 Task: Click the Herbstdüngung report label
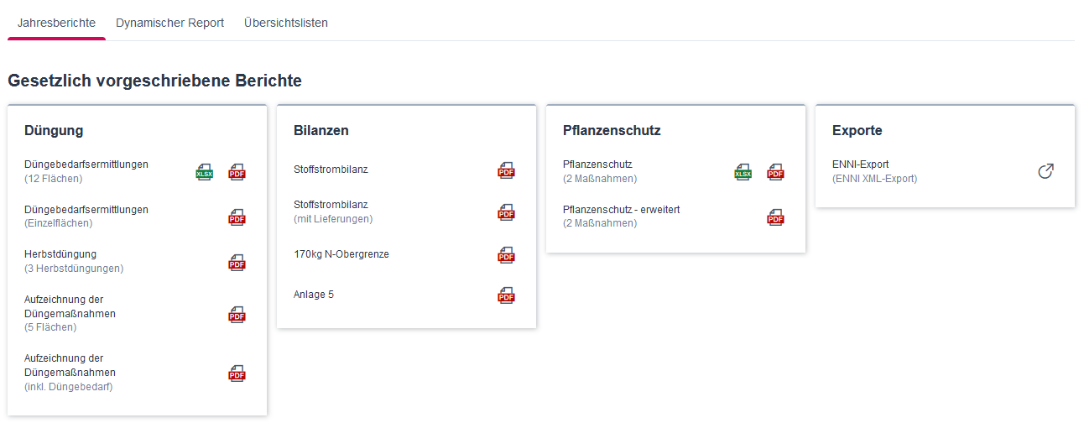[x=61, y=253]
